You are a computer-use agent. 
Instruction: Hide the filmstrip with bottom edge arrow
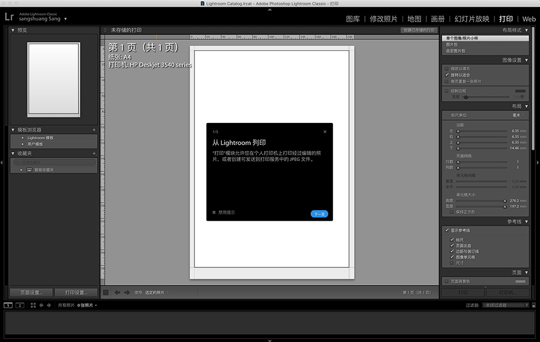pos(269,340)
